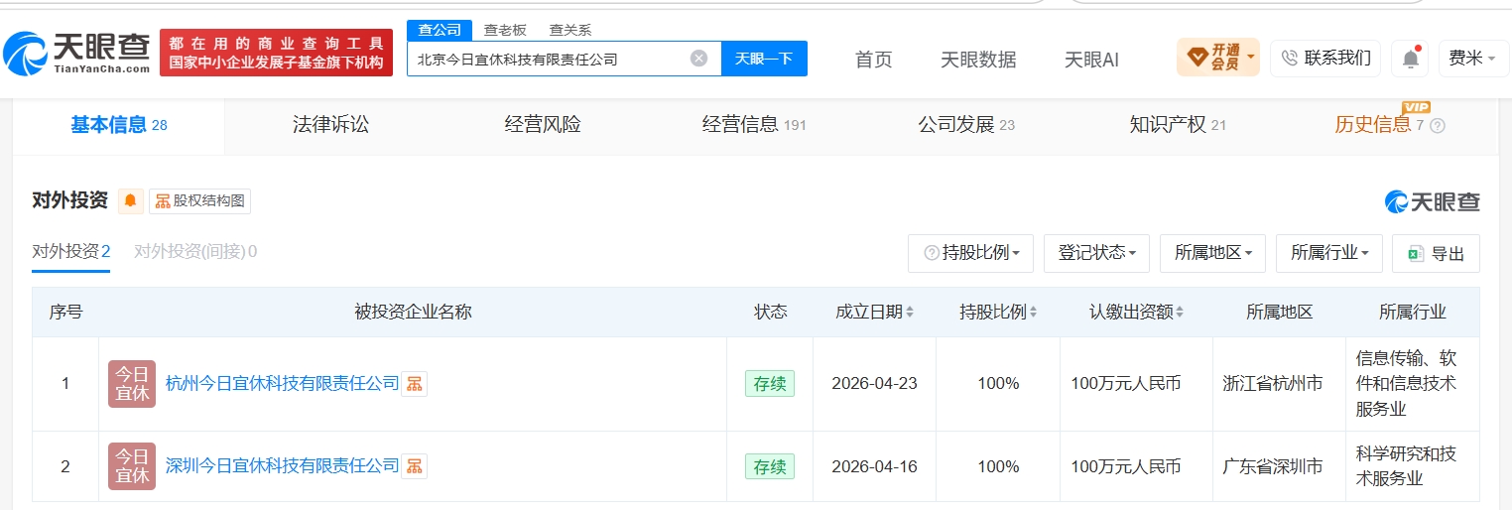Click the 深圳今日宜休 company logo thumbnail
This screenshot has height=510, width=1512.
coord(132,466)
